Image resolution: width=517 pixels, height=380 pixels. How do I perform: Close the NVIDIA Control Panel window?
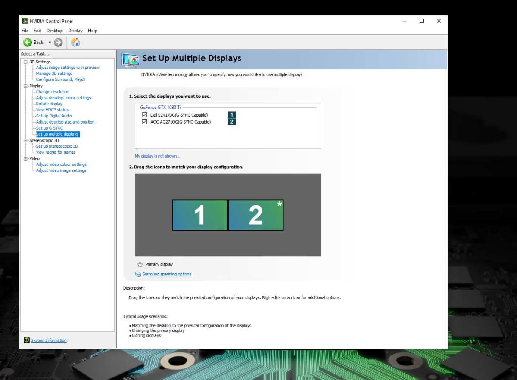(439, 21)
